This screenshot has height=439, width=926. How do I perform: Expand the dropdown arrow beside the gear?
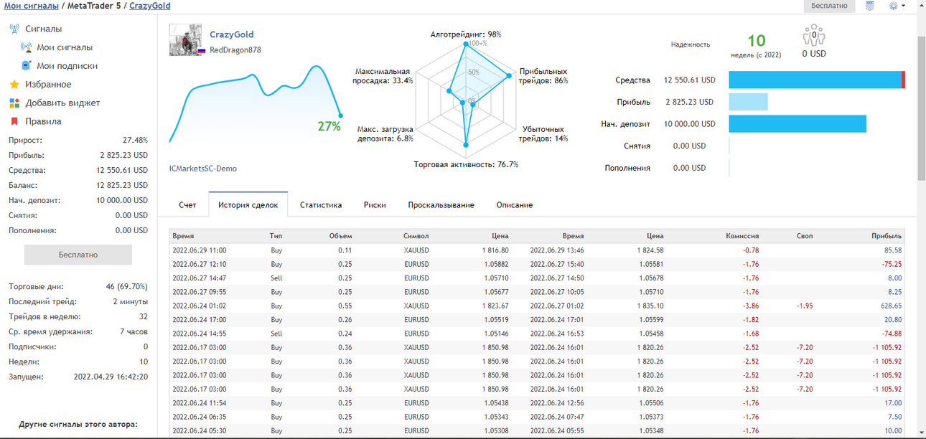point(904,6)
